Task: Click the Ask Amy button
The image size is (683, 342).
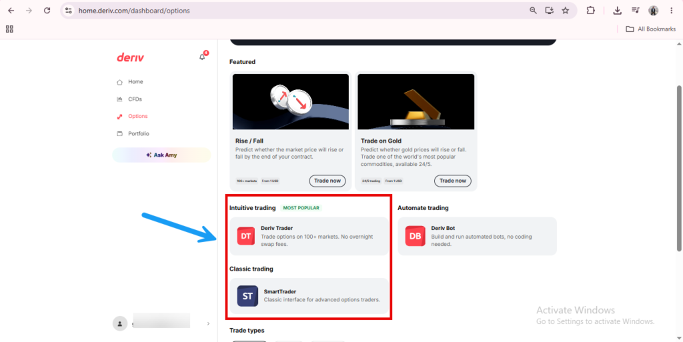Action: 161,155
